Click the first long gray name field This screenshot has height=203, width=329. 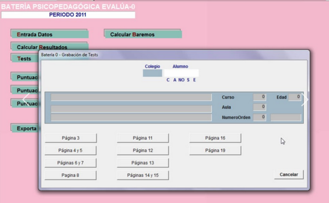(x=132, y=97)
